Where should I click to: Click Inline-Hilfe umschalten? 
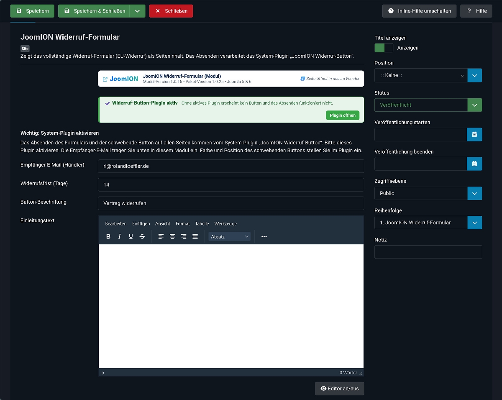[x=420, y=11]
